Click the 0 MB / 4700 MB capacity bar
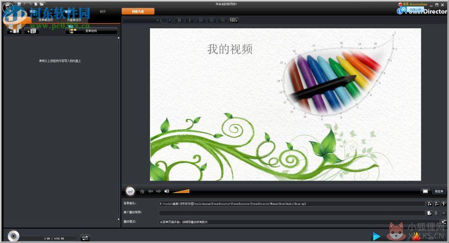This screenshot has width=449, height=243. (x=48, y=238)
